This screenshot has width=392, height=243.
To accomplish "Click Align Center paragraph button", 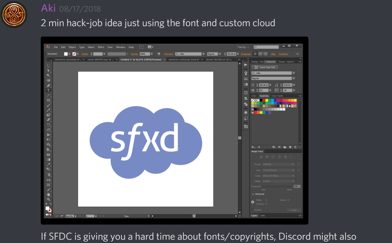I will pyautogui.click(x=260, y=54).
